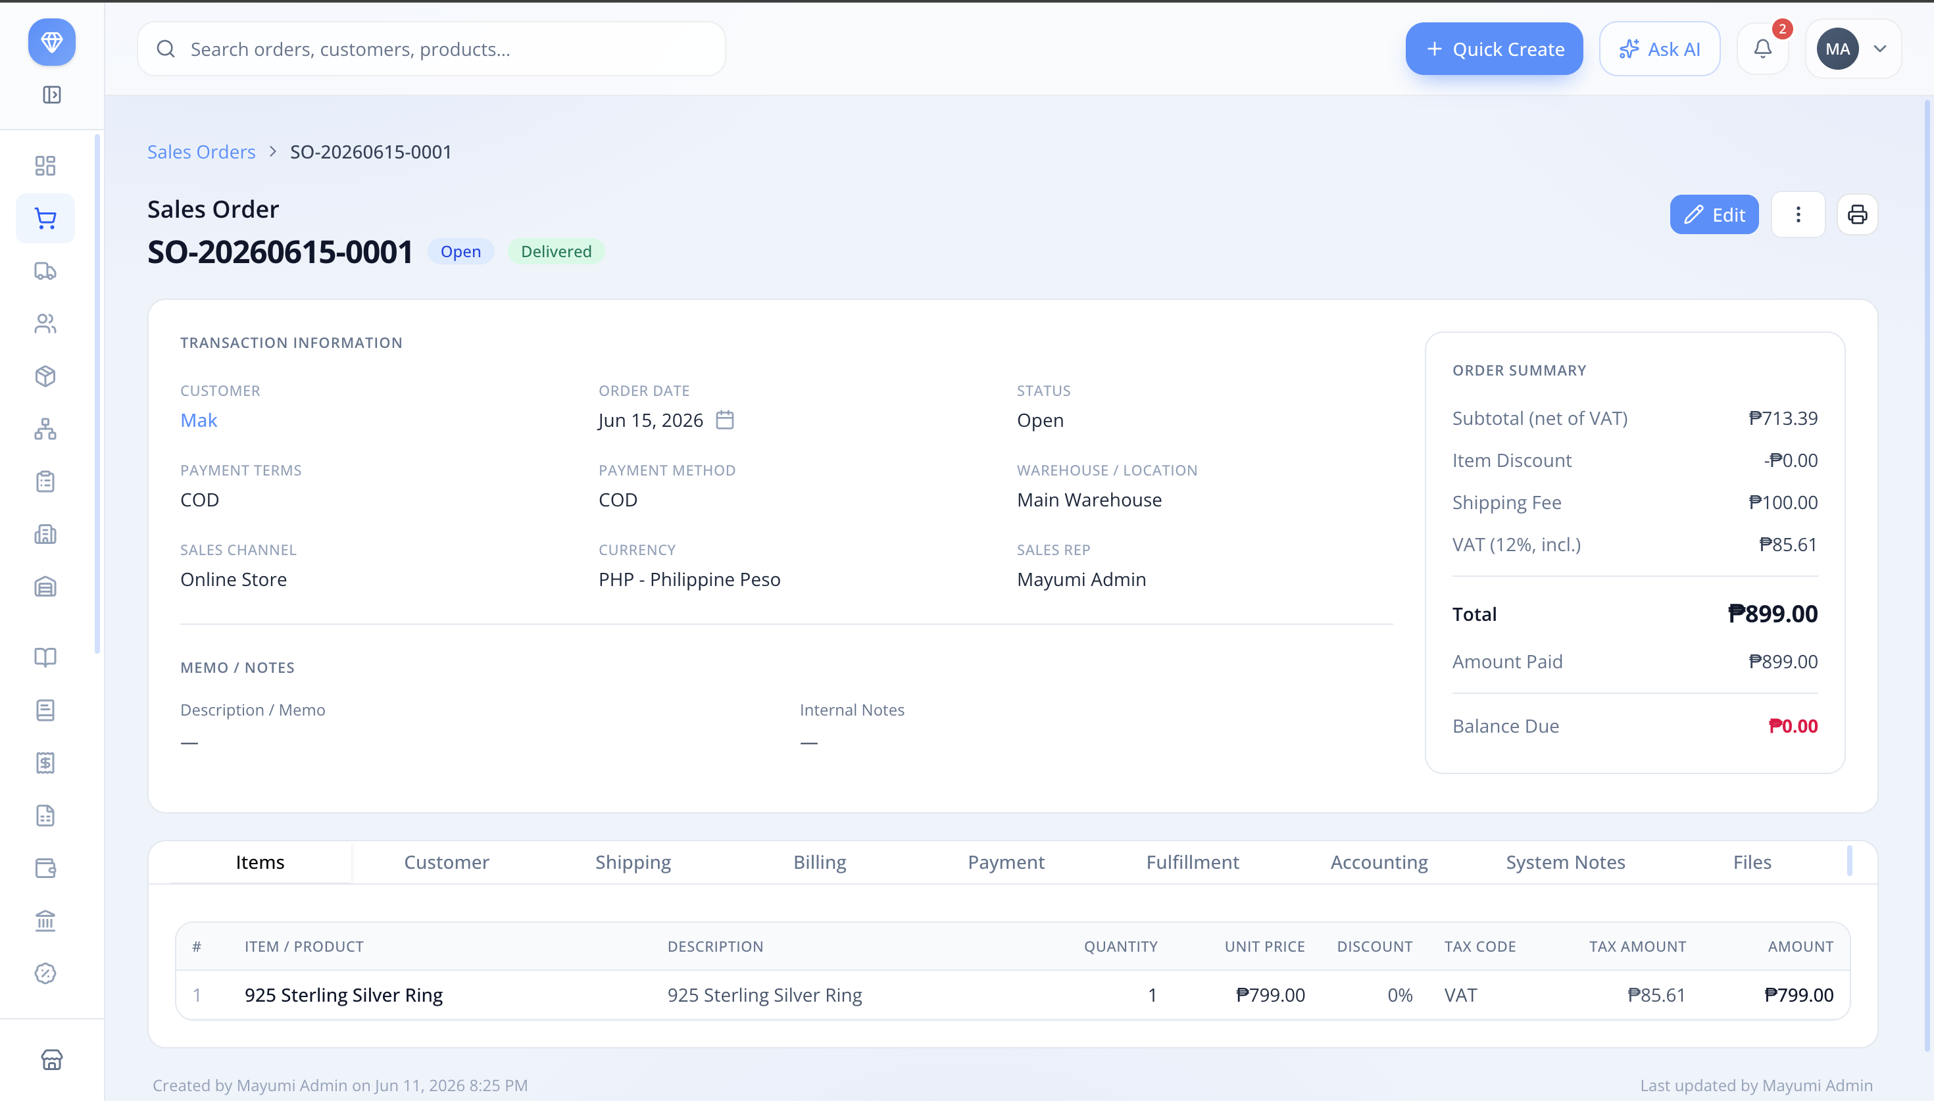The height and width of the screenshot is (1101, 1934).
Task: Click the Delivered status badge
Action: coord(556,252)
